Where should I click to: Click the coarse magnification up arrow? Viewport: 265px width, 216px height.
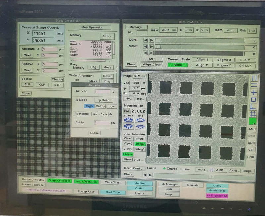129,120
